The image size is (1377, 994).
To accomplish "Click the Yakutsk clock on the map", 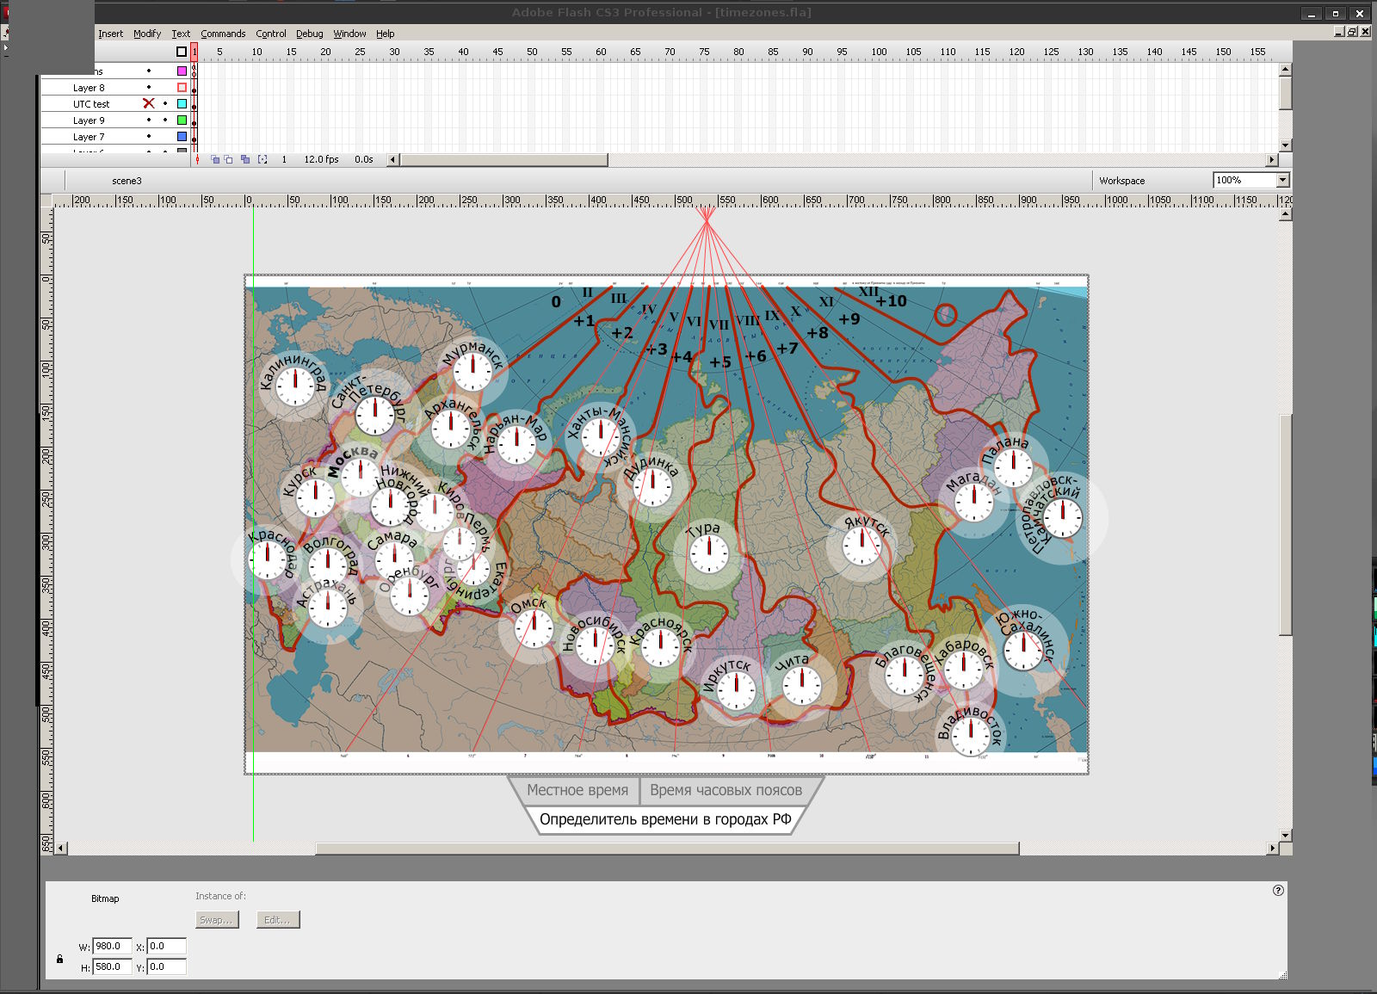I will [x=861, y=546].
